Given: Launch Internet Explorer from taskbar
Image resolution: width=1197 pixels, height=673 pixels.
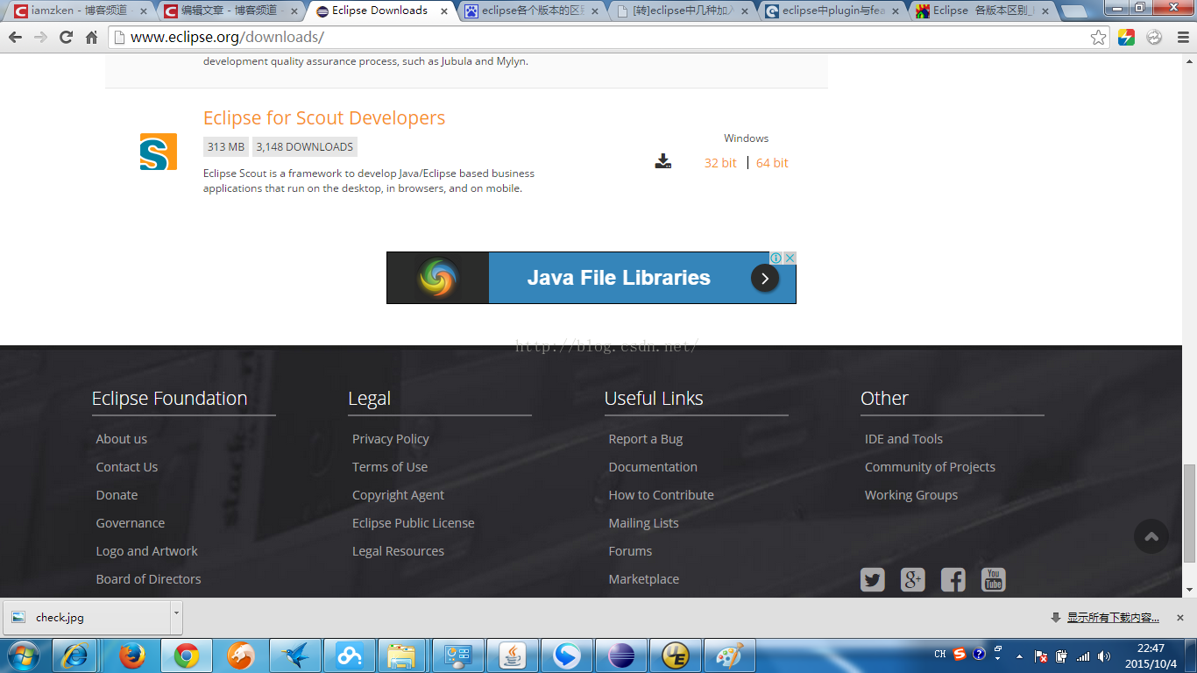Looking at the screenshot, I should click(x=75, y=655).
